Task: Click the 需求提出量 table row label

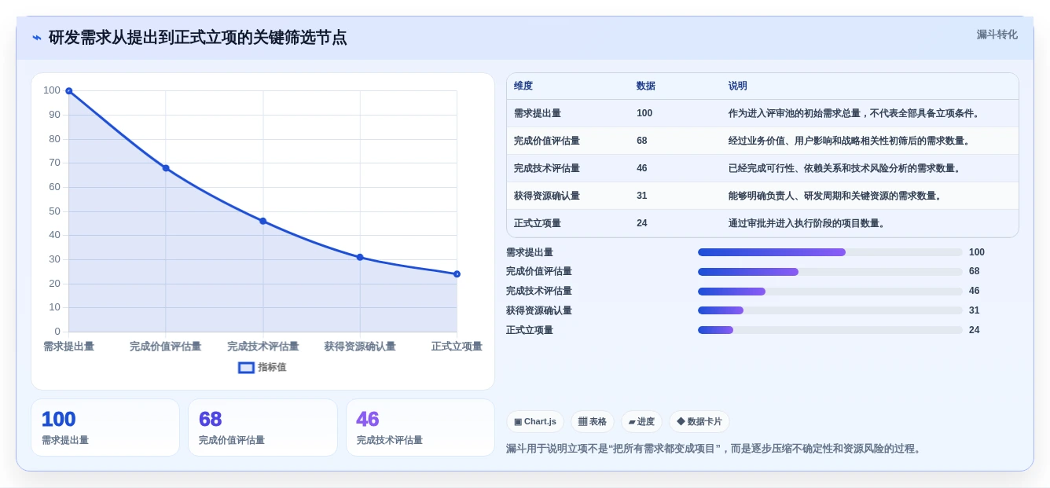Action: tap(538, 113)
